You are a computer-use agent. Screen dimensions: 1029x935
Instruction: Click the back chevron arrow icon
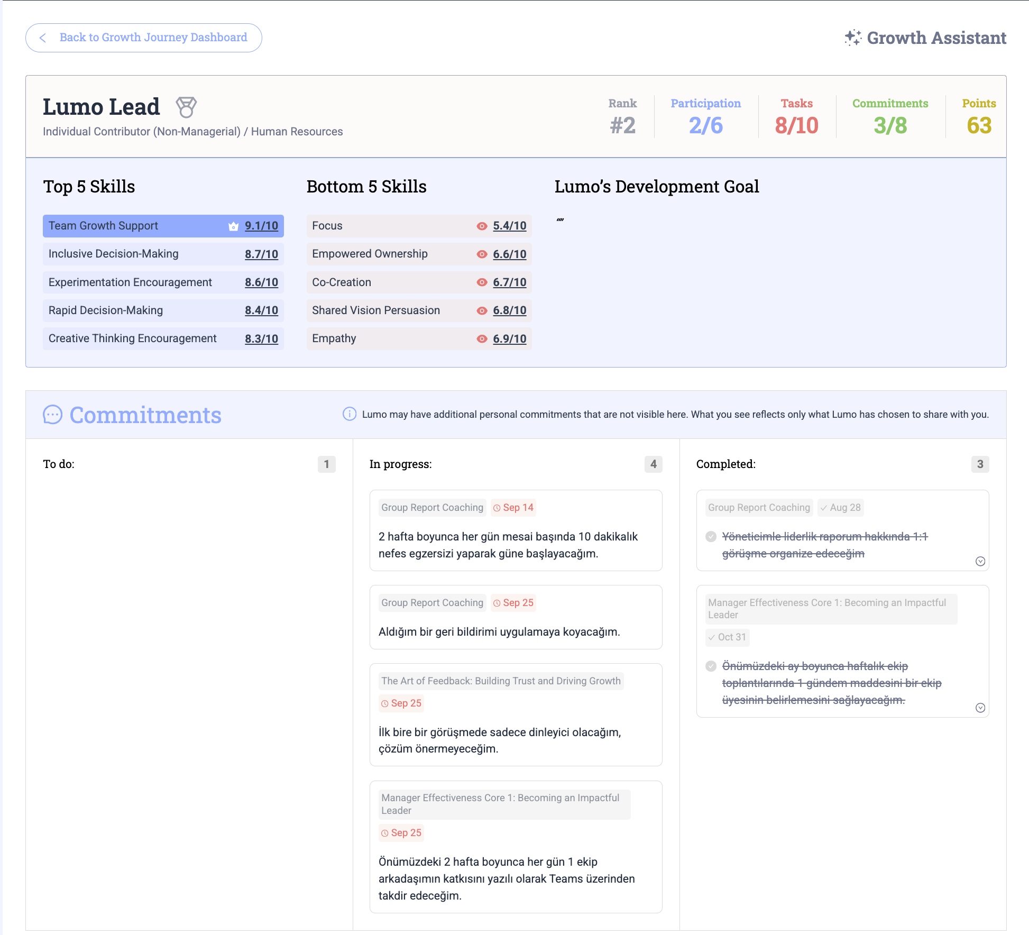pyautogui.click(x=43, y=38)
